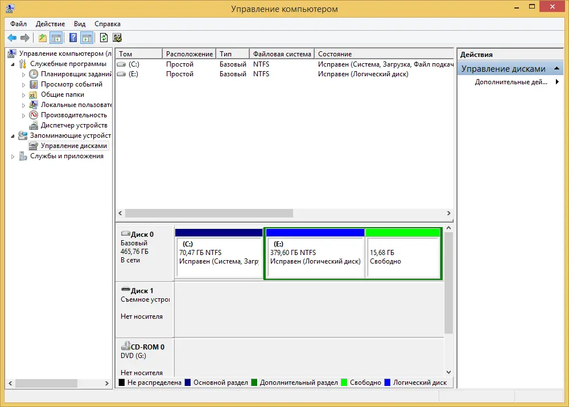The width and height of the screenshot is (569, 407).
Task: Toggle the show/hide Action pane button
Action: (86, 38)
